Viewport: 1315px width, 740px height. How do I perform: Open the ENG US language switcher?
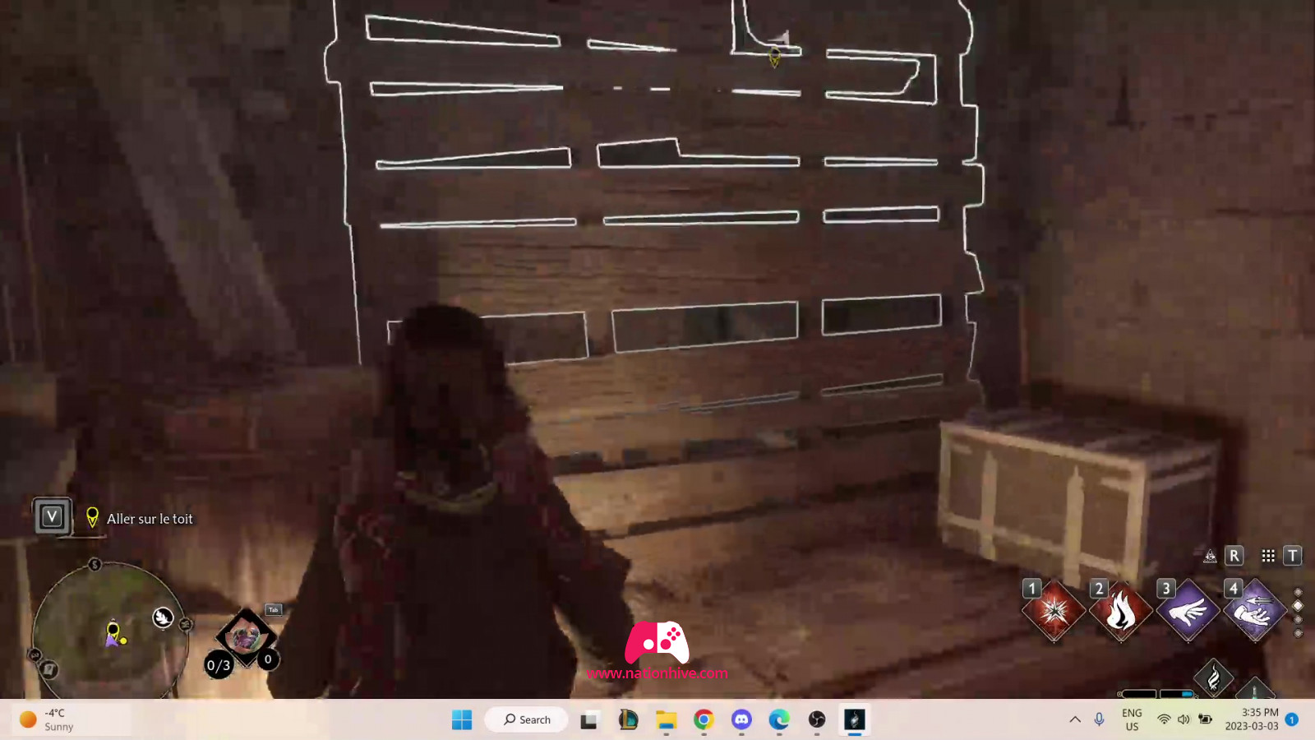(x=1132, y=719)
